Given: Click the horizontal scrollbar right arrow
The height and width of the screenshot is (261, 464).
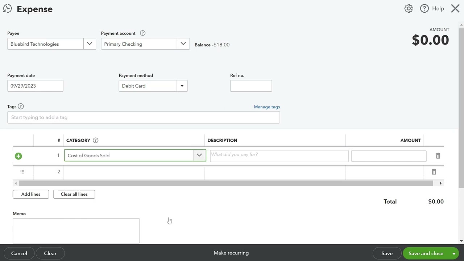Looking at the screenshot, I should click(x=441, y=183).
